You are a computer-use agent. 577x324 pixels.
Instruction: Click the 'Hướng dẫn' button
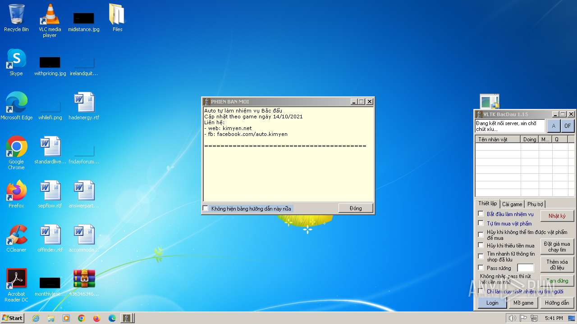557,303
